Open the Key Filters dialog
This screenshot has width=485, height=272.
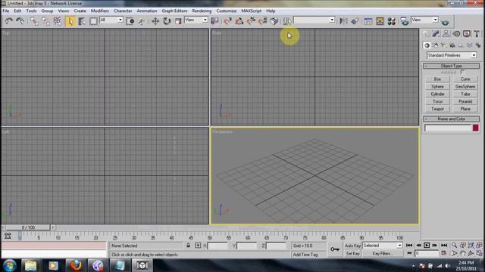tap(383, 254)
